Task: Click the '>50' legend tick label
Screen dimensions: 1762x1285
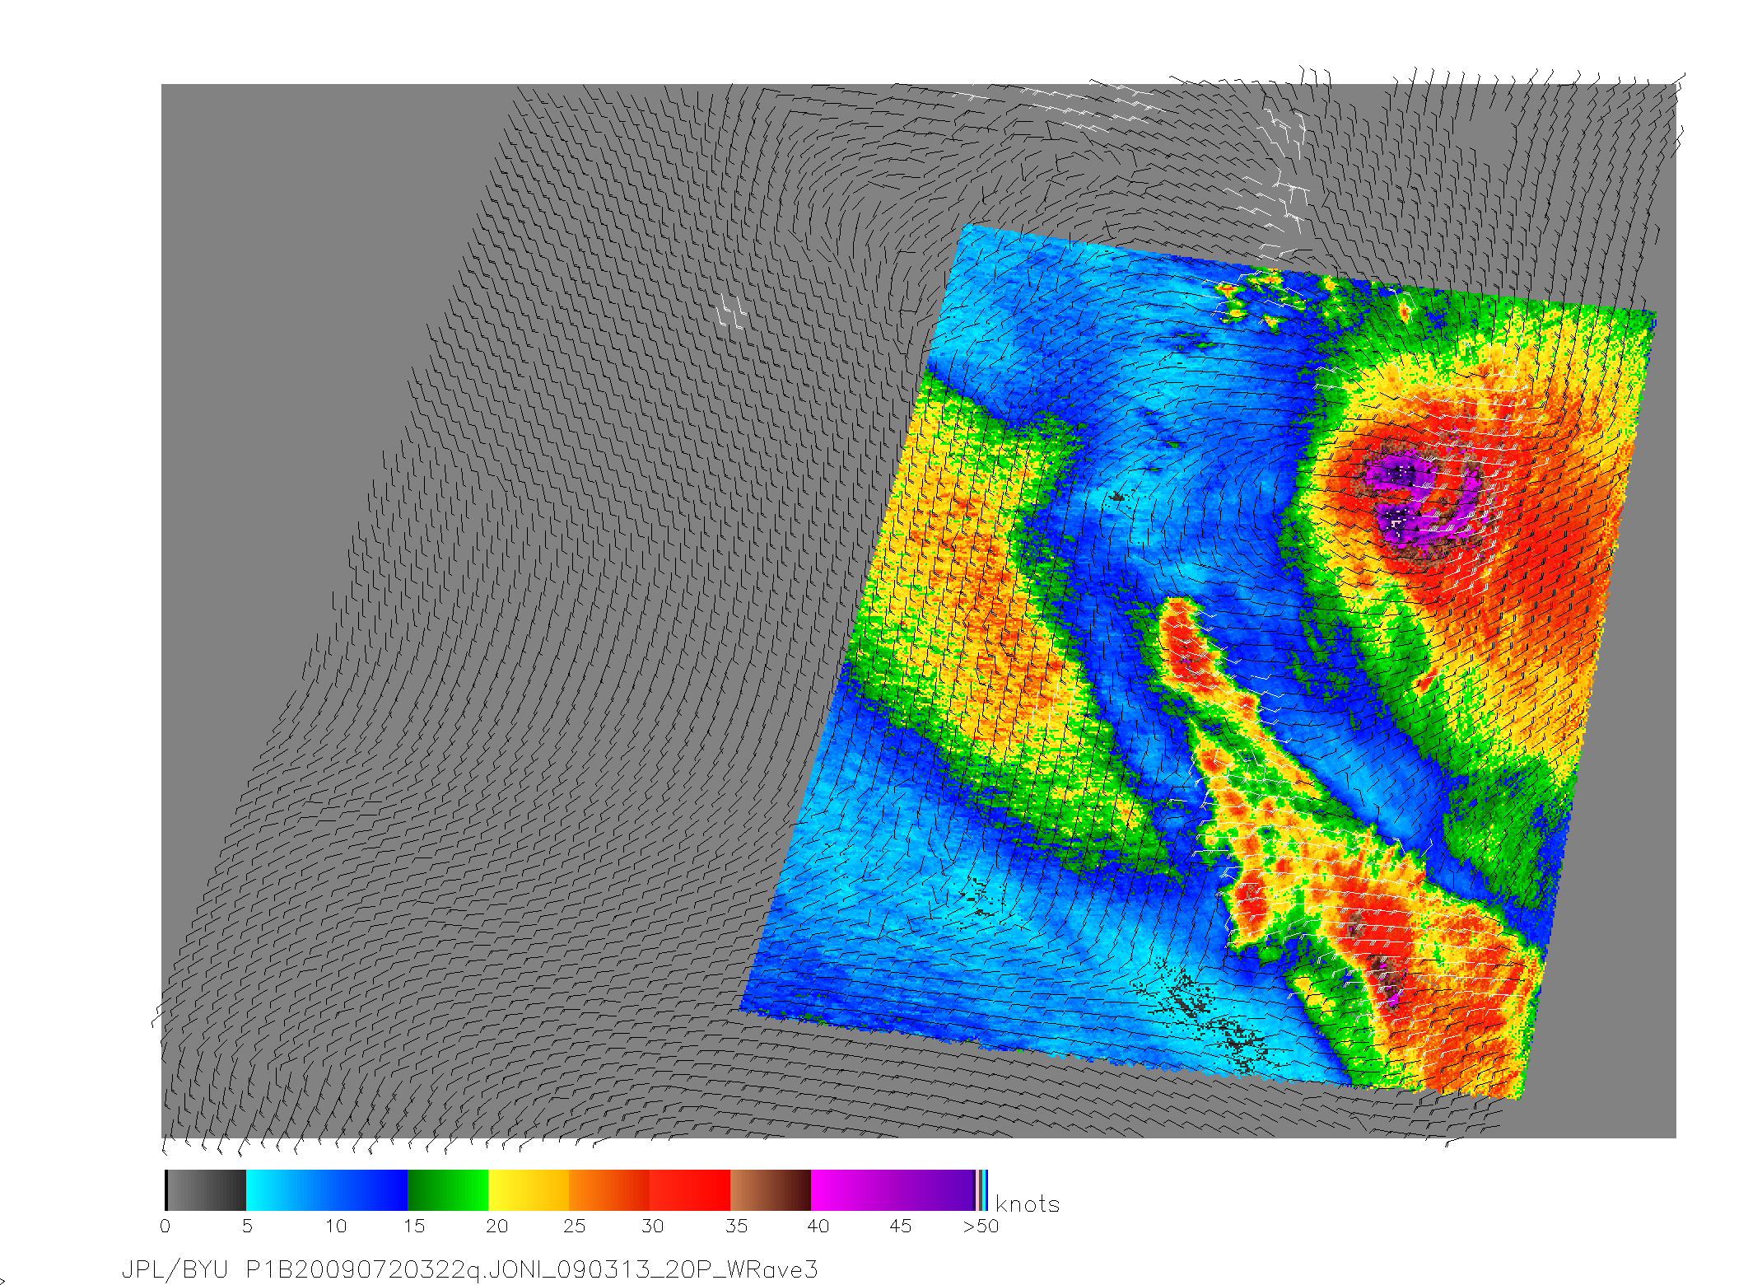Action: 981,1227
